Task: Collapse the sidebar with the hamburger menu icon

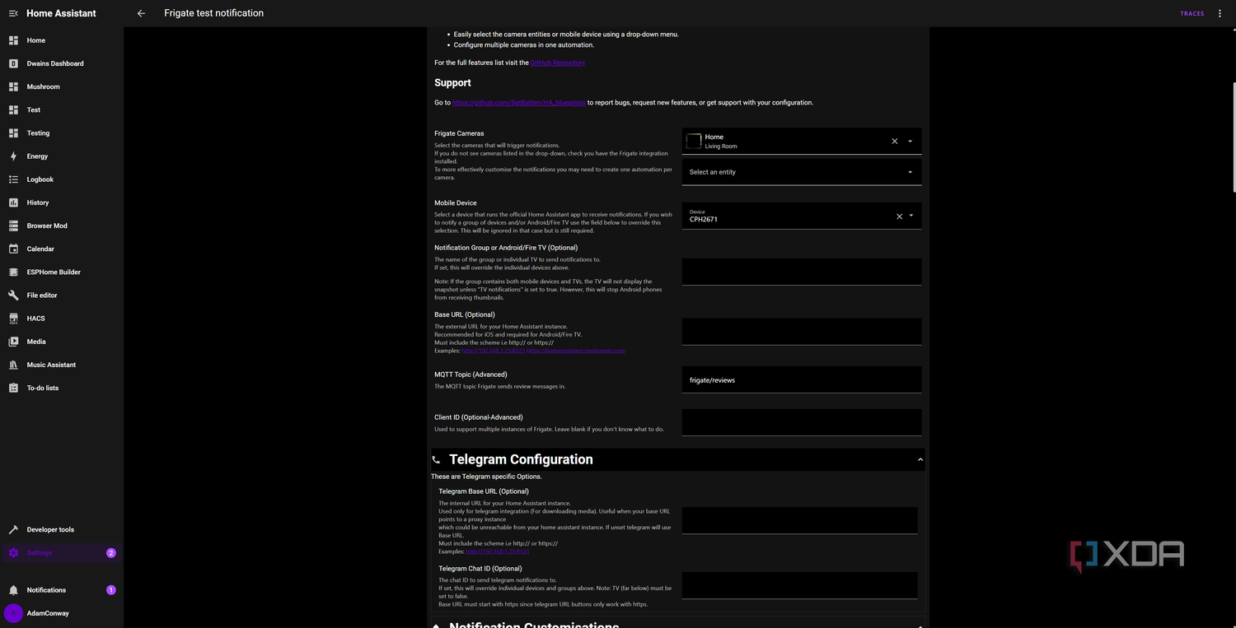Action: click(x=13, y=13)
